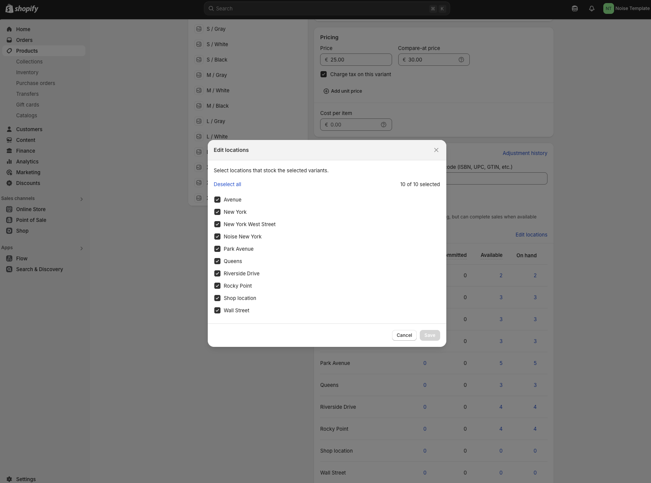Click the Discounts badge icon
The width and height of the screenshot is (651, 483).
(9, 183)
